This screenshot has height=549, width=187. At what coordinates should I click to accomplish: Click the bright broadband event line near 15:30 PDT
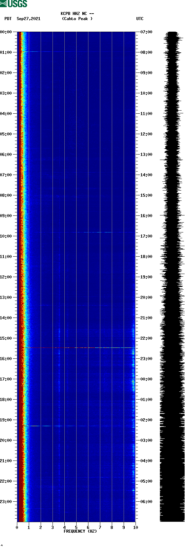tap(81, 348)
